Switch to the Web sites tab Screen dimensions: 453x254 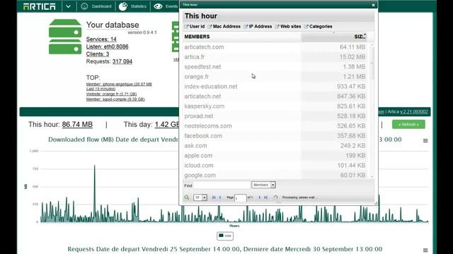coord(288,27)
